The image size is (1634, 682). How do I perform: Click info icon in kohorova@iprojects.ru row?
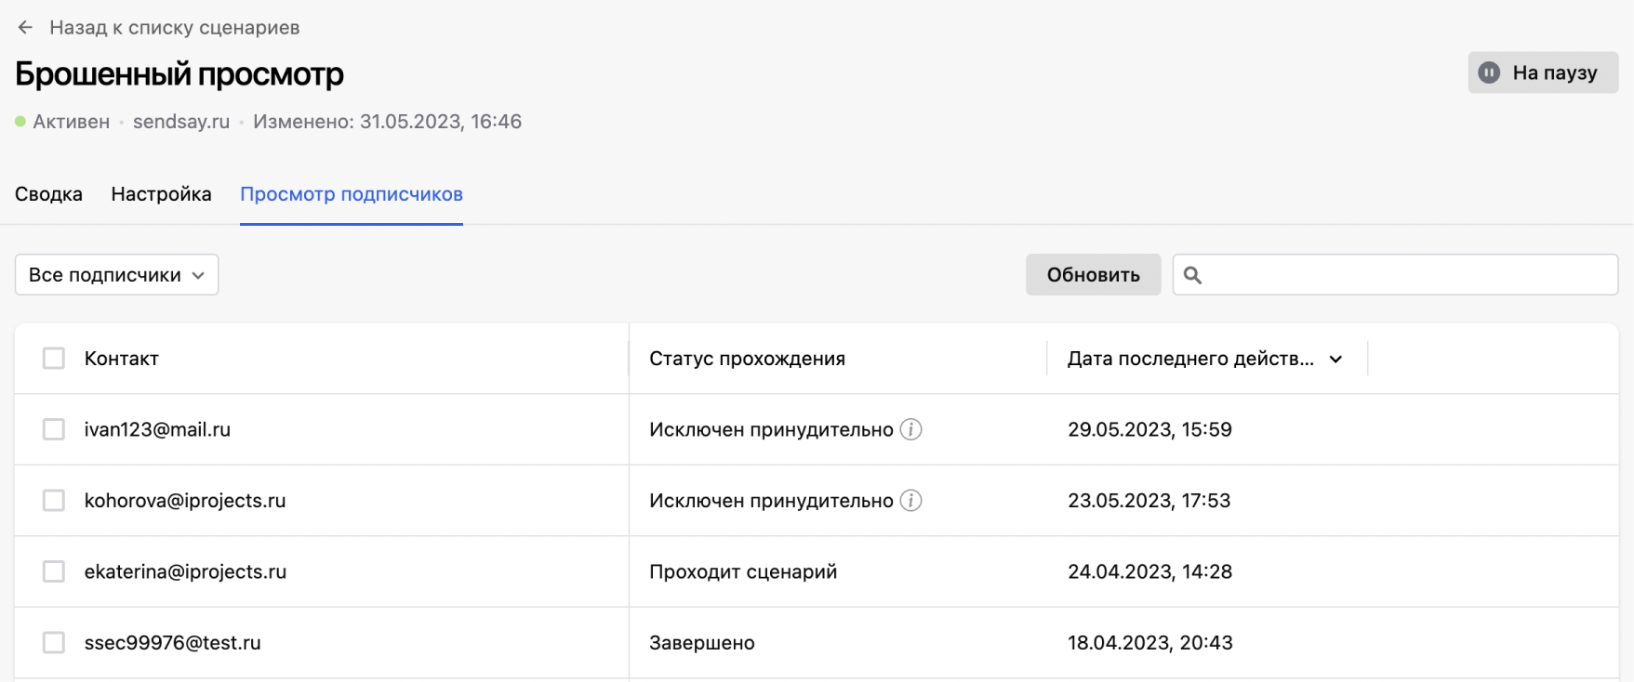[911, 501]
